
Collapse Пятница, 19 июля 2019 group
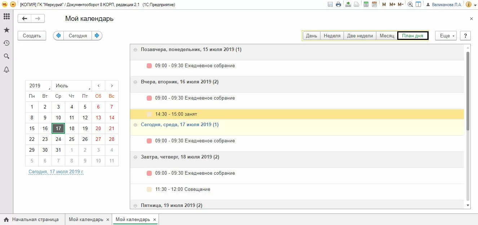(x=136, y=206)
